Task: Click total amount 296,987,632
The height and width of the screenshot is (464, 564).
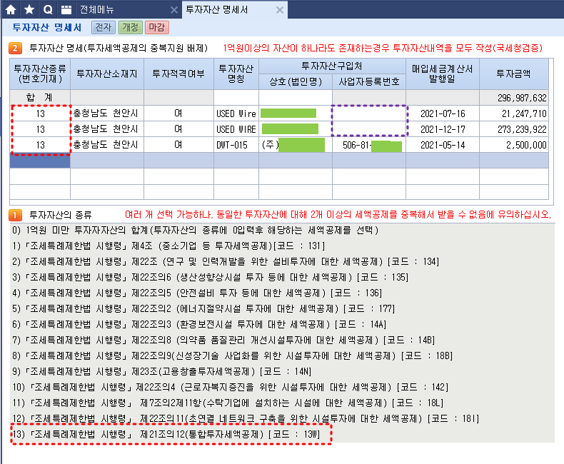Action: pos(522,98)
